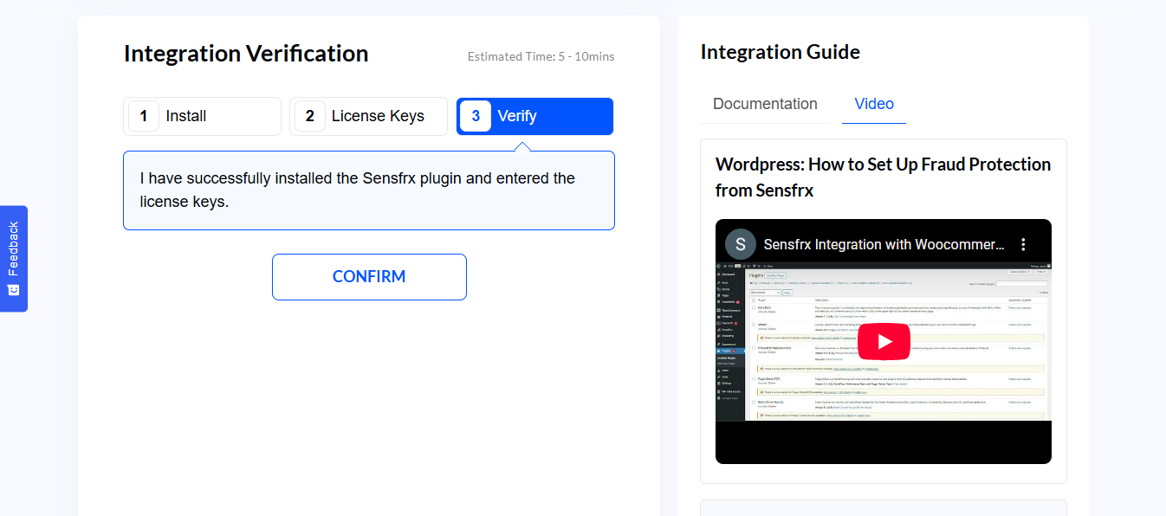Click the step number 2 badge
Image resolution: width=1166 pixels, height=516 pixels.
point(310,116)
